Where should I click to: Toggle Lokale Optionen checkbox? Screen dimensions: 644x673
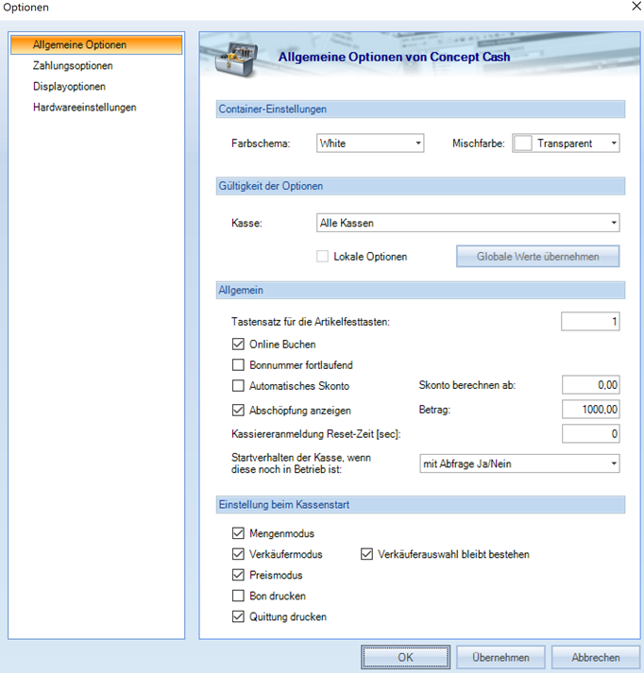(x=322, y=256)
